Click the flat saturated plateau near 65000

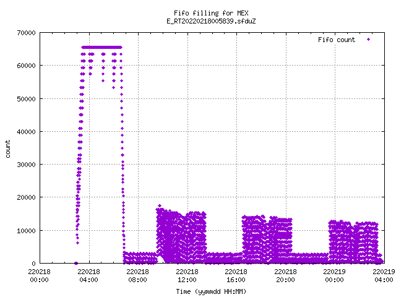(x=101, y=47)
